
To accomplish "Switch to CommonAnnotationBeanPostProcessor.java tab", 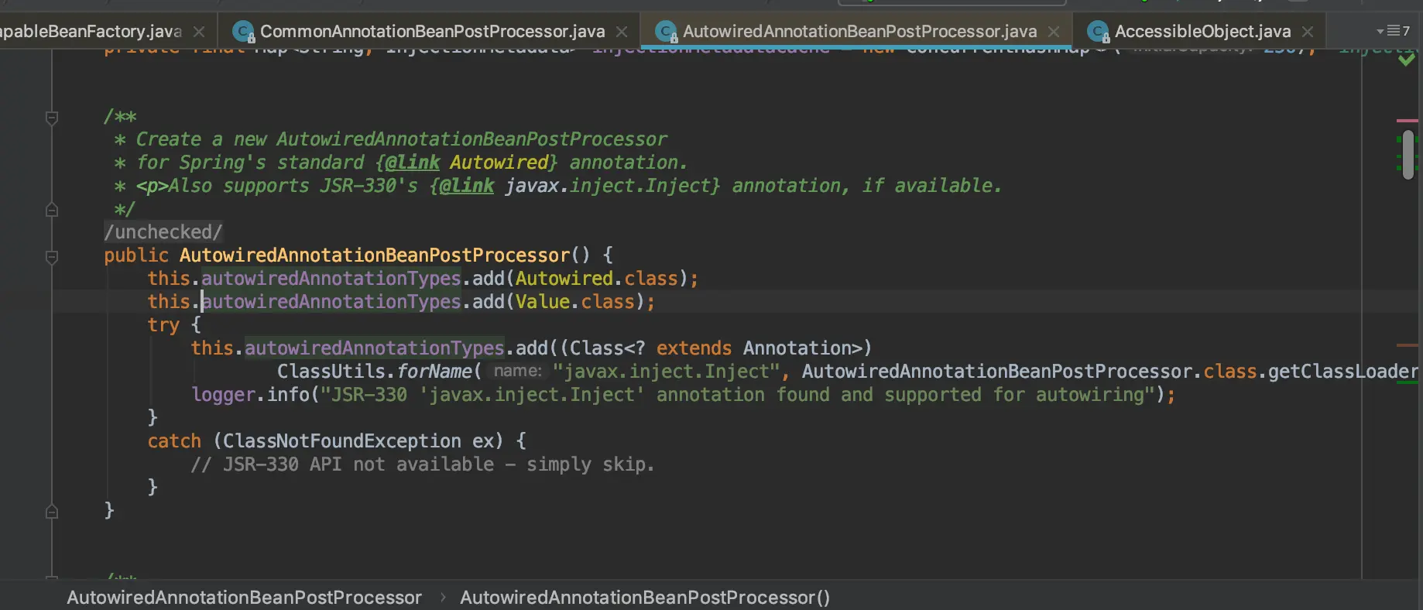I will click(432, 32).
